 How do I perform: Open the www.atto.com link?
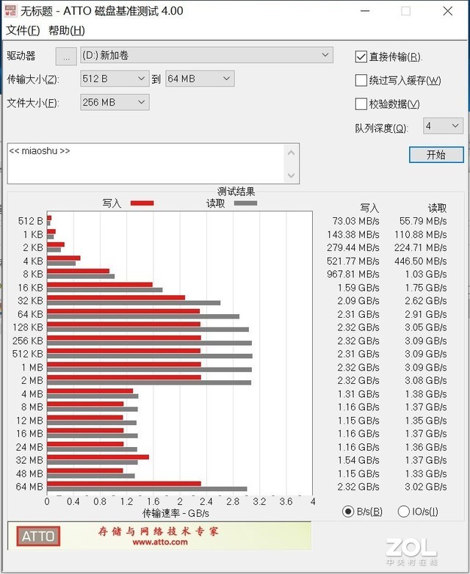tap(160, 542)
